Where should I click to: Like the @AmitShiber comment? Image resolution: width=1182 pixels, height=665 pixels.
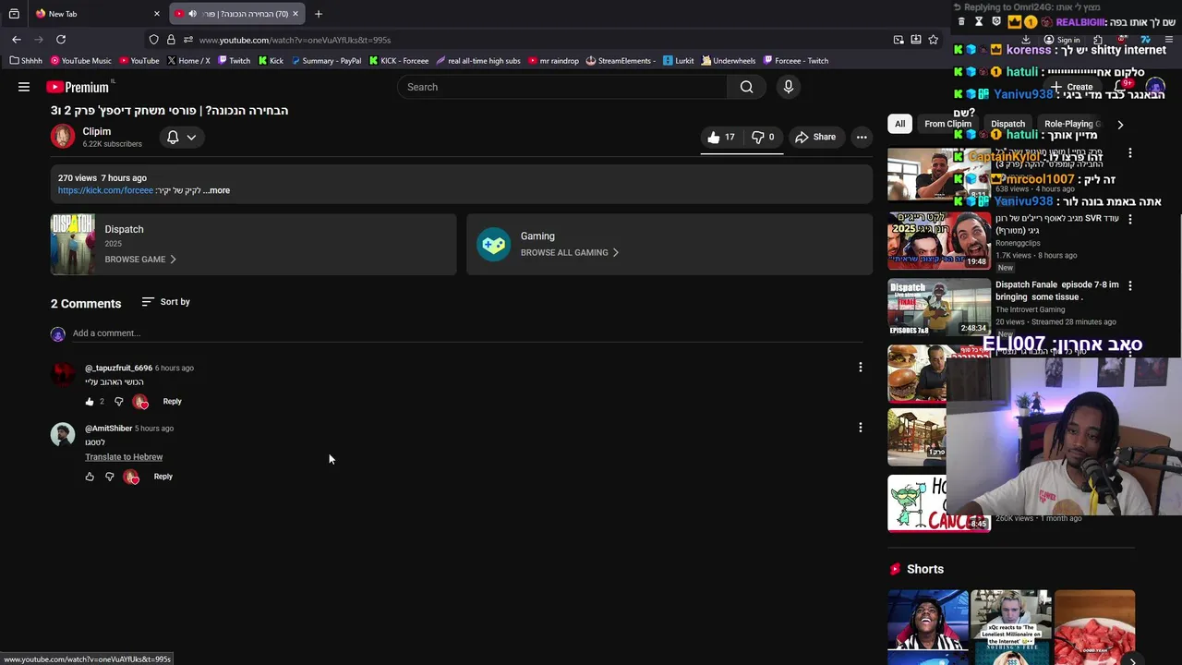[x=90, y=477]
